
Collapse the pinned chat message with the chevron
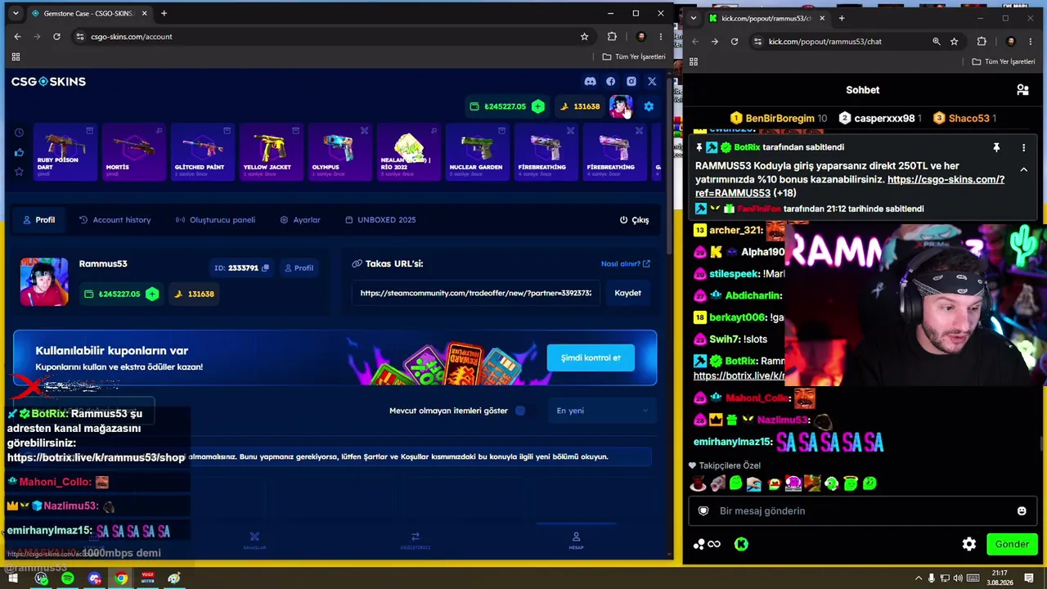[1023, 169]
